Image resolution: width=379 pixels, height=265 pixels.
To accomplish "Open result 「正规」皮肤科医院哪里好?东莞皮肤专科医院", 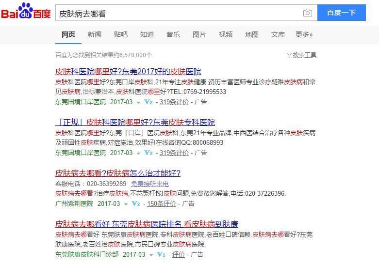I will pyautogui.click(x=135, y=123).
